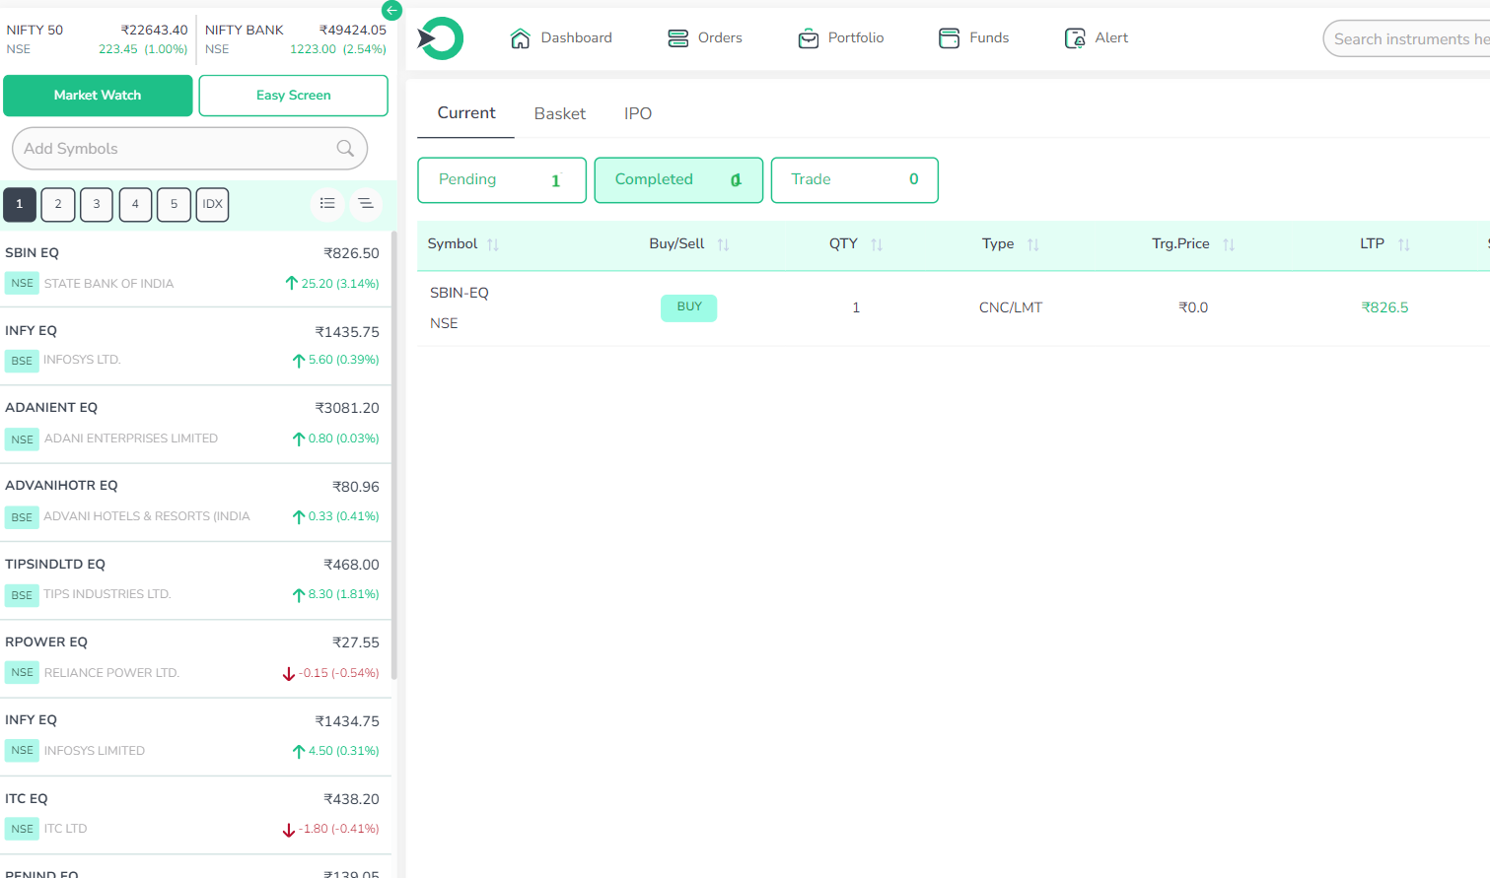This screenshot has width=1490, height=878.
Task: Open the Portfolio page
Action: [x=840, y=38]
